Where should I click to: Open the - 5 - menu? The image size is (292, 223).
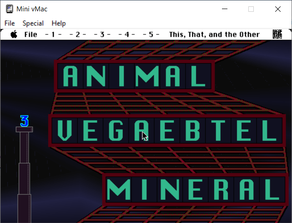coord(151,34)
